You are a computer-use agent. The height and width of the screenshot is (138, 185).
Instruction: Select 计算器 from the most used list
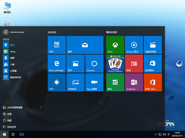13,71
